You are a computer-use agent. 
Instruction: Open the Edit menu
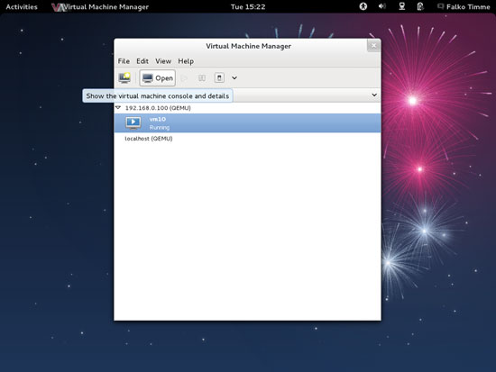(x=142, y=61)
